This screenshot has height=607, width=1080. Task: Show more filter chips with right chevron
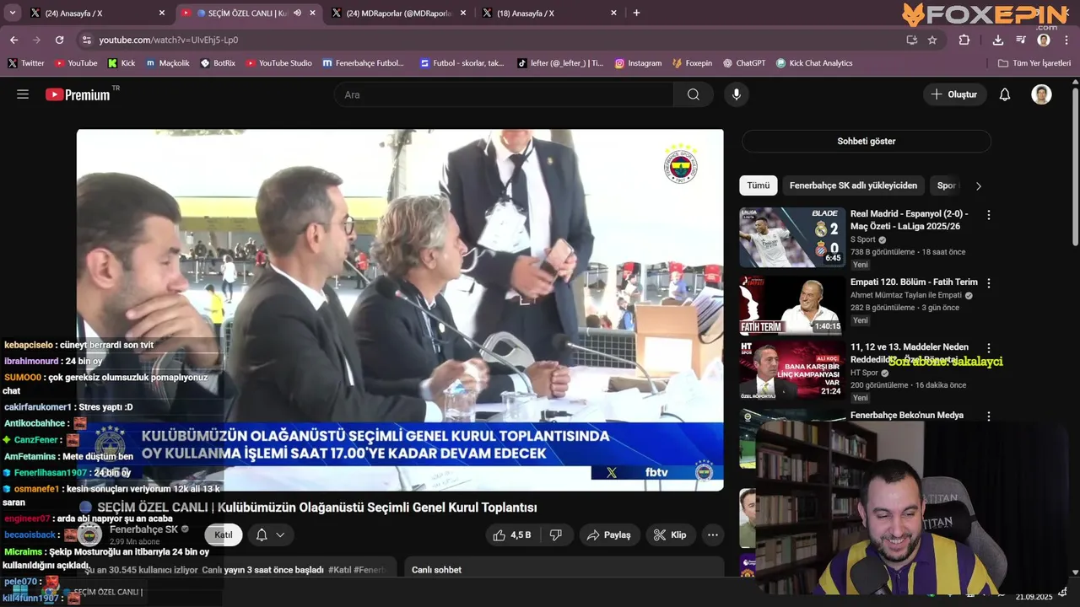tap(979, 185)
